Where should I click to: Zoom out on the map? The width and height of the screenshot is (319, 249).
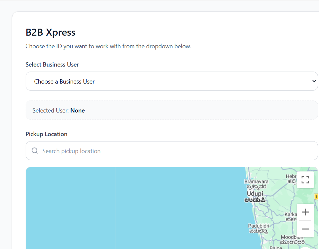[x=305, y=229]
